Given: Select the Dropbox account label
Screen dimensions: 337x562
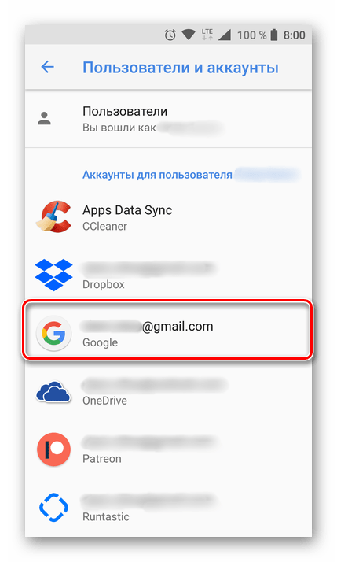Looking at the screenshot, I should tap(104, 284).
